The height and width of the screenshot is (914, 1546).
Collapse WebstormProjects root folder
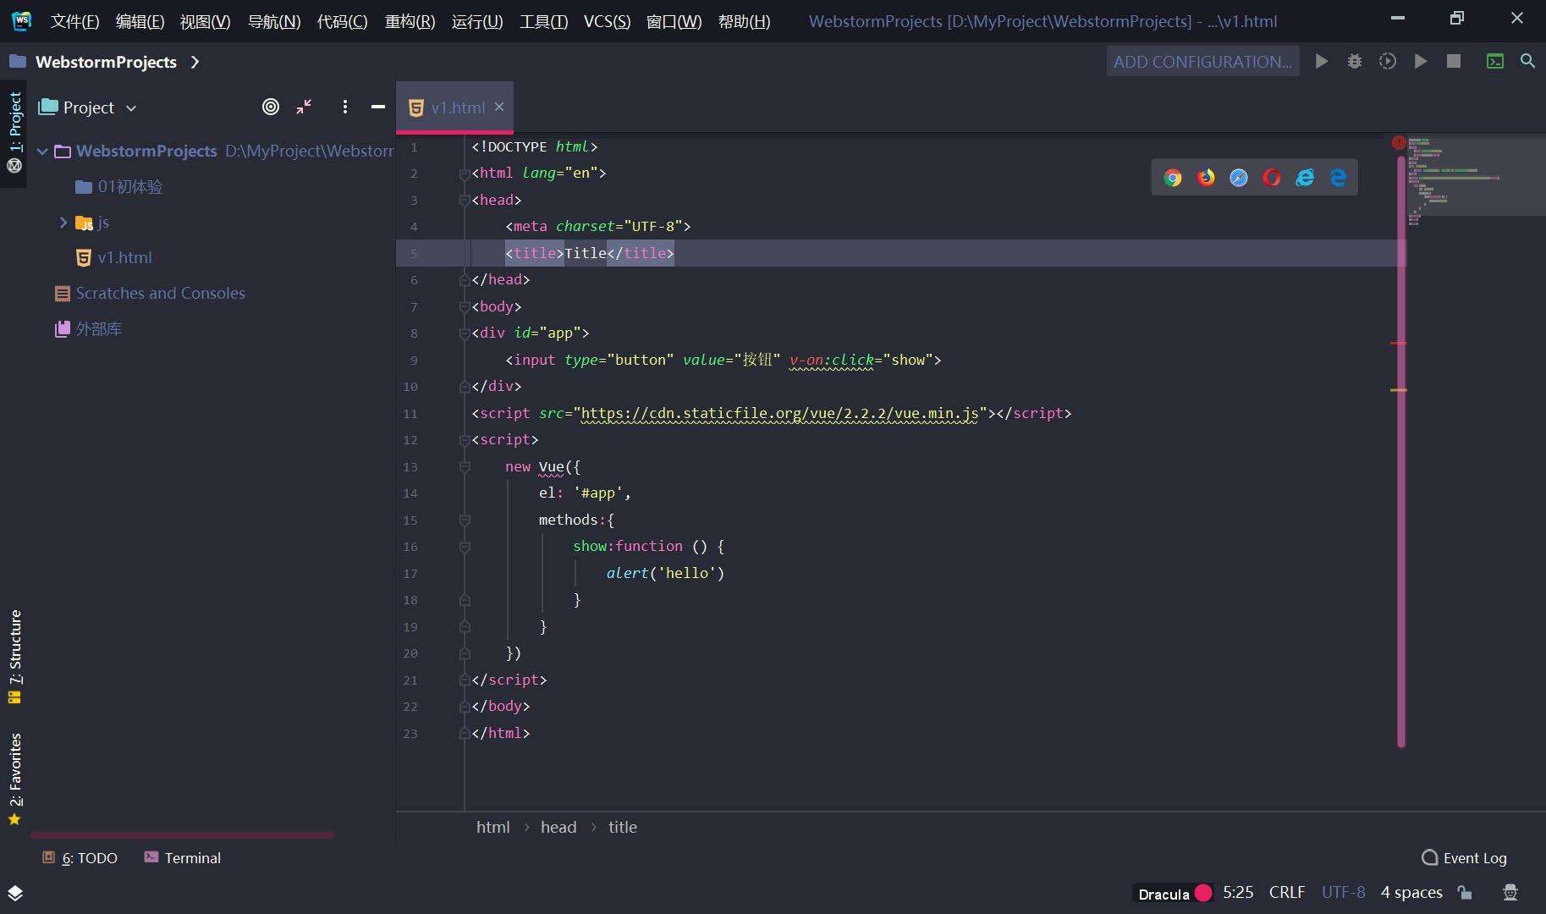coord(42,151)
